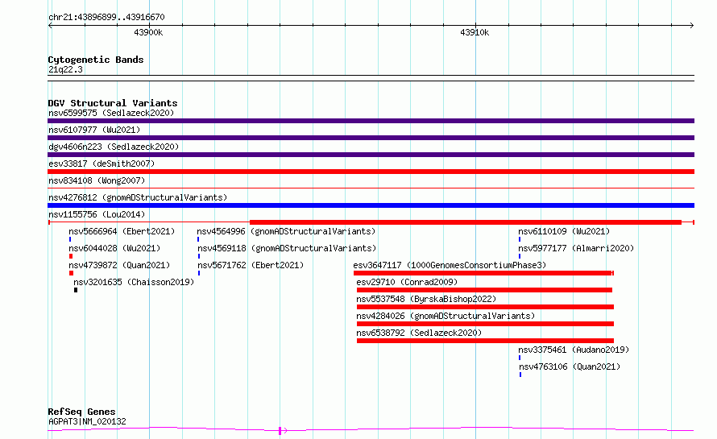
Task: Click the red bar under nsv6538792
Action: click(485, 341)
